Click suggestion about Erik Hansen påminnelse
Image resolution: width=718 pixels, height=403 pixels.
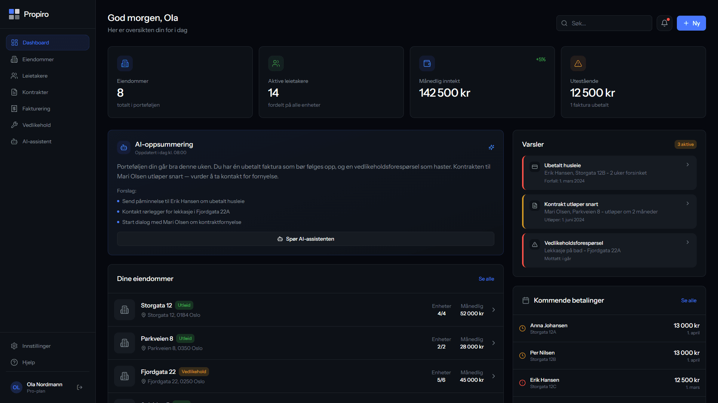[183, 201]
